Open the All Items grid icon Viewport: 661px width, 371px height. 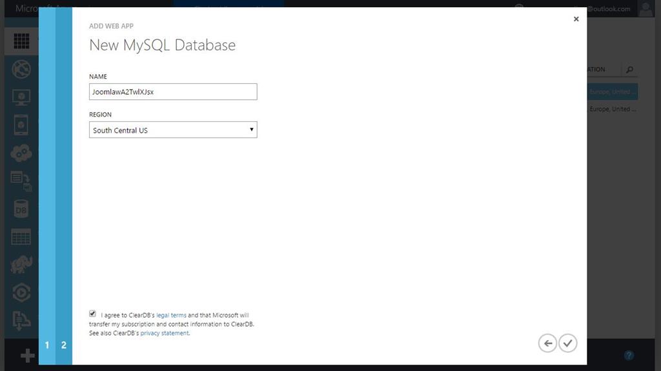click(x=21, y=41)
